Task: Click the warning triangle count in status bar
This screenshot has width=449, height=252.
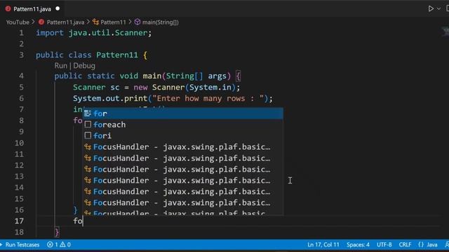Action: pyautogui.click(x=65, y=244)
